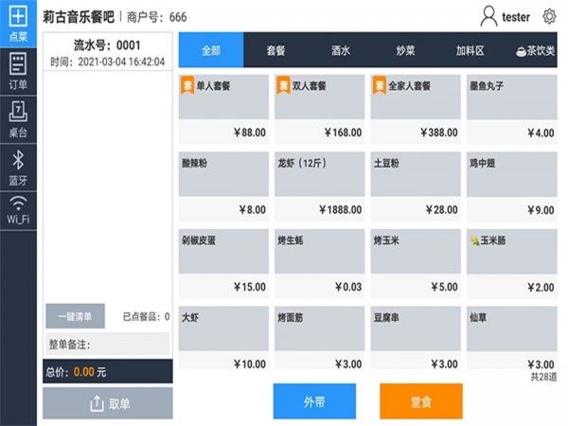Switch to the 炒菜 category tab
568x426 pixels.
405,50
